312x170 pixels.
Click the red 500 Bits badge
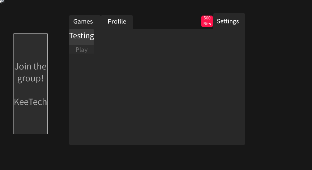tap(207, 21)
